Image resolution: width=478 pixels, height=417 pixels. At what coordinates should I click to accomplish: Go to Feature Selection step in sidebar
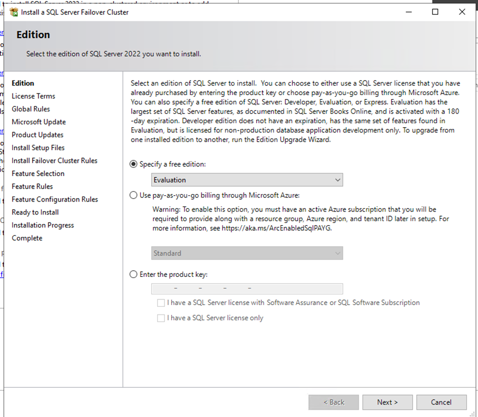[38, 174]
